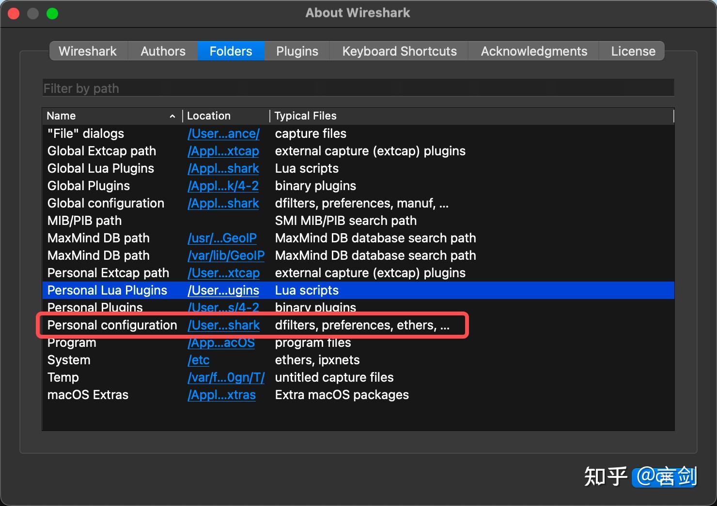Image resolution: width=717 pixels, height=506 pixels.
Task: Open the License tab
Action: pos(632,51)
